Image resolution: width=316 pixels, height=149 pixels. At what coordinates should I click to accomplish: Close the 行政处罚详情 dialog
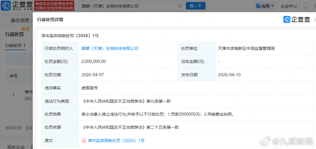tap(314, 19)
